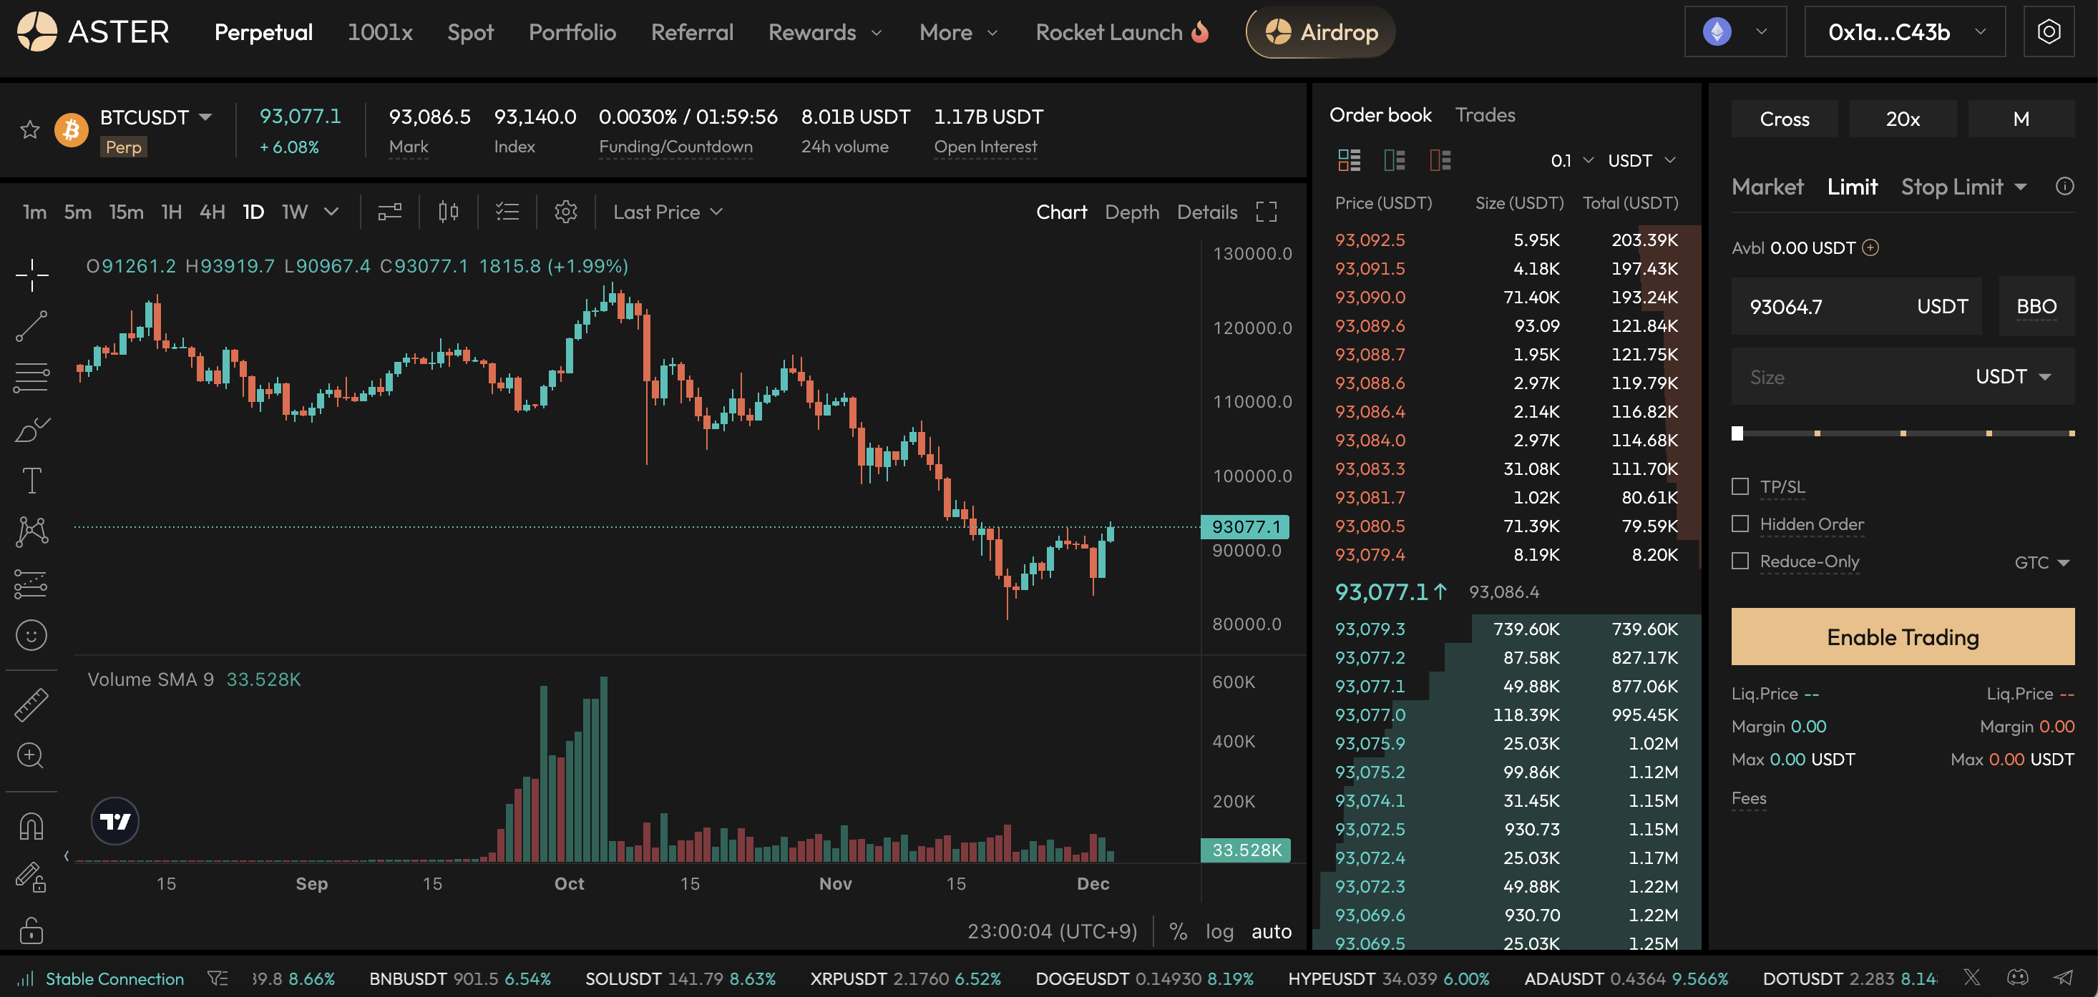Click the measure ruler tool
The width and height of the screenshot is (2098, 997).
31,704
